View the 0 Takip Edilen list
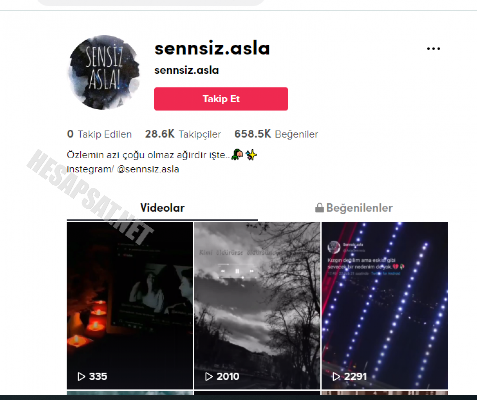 [x=99, y=134]
